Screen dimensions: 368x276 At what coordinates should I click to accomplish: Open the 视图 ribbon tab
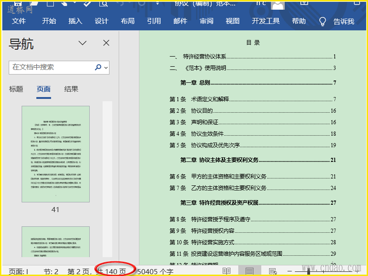[233, 21]
